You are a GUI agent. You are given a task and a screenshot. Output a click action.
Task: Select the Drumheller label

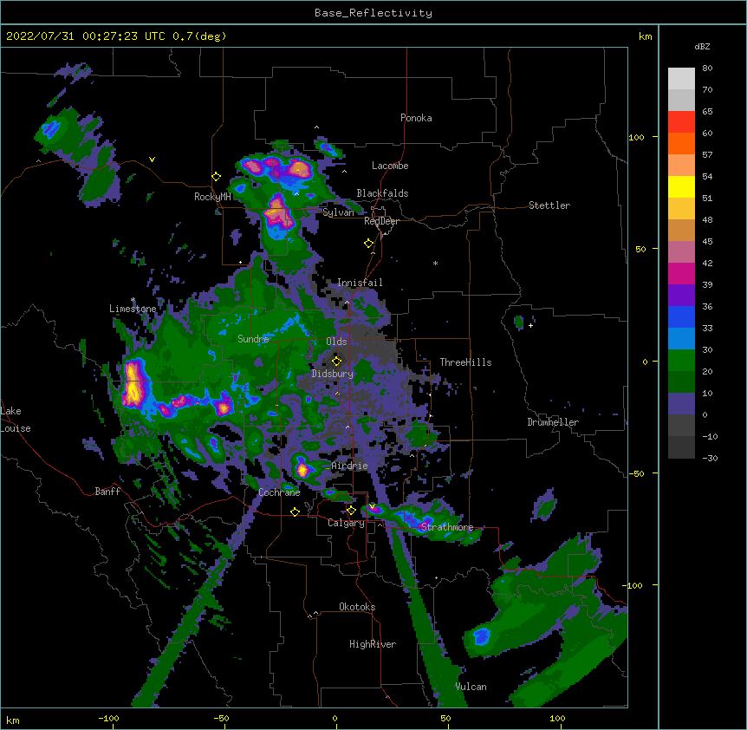coord(553,422)
